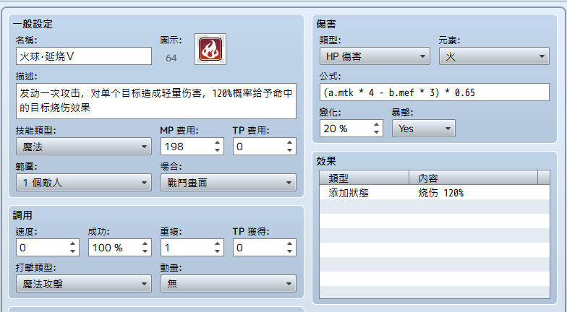
Task: Click the 烧伤 120% content cell
Action: point(441,193)
